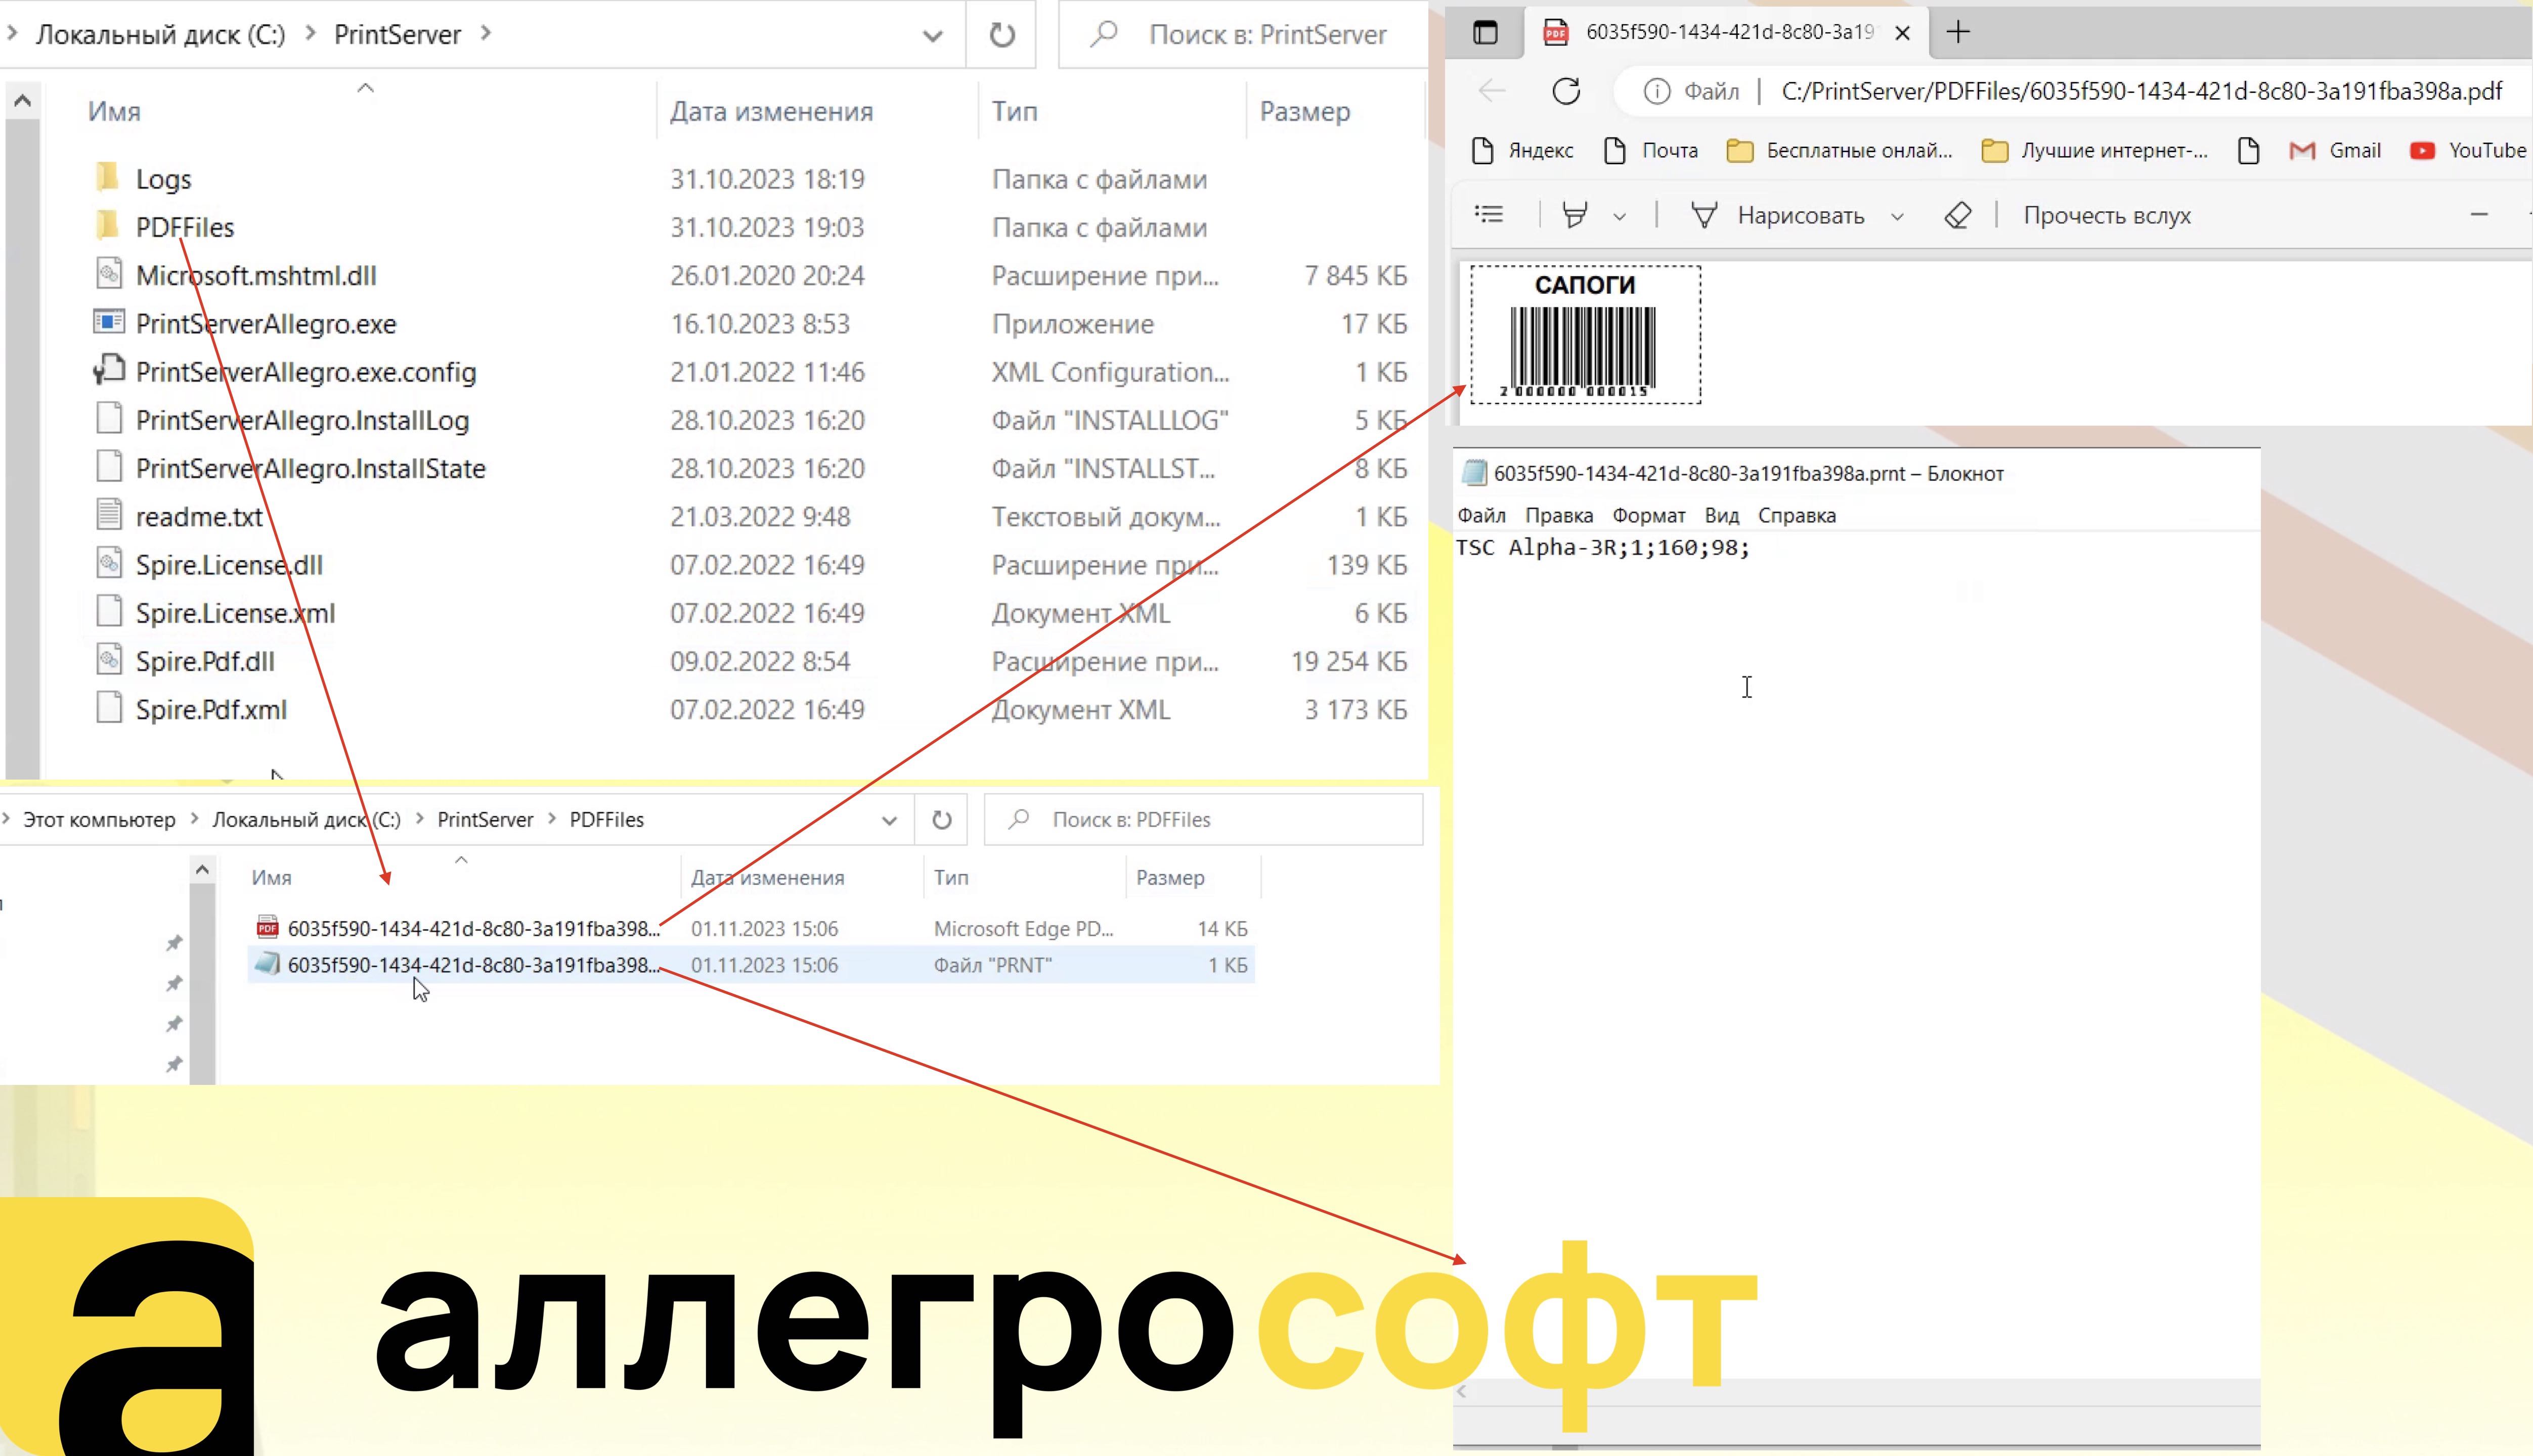Select the PDF highlight tool
Image resolution: width=2533 pixels, height=1456 pixels.
pyautogui.click(x=1575, y=215)
